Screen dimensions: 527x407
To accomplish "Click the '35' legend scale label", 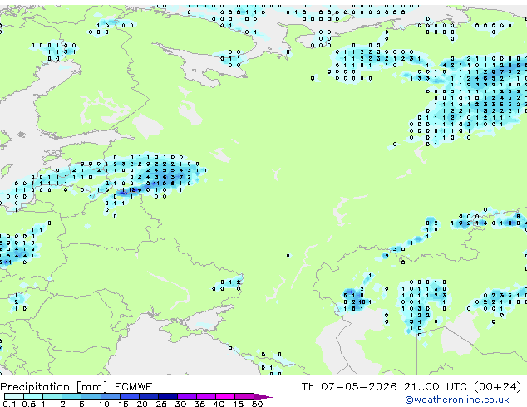I will coord(200,404).
